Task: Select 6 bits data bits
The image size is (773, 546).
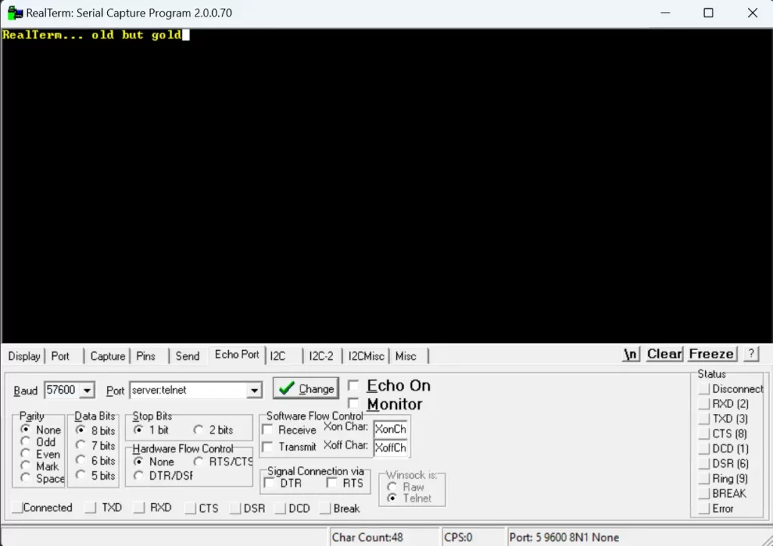Action: [81, 460]
